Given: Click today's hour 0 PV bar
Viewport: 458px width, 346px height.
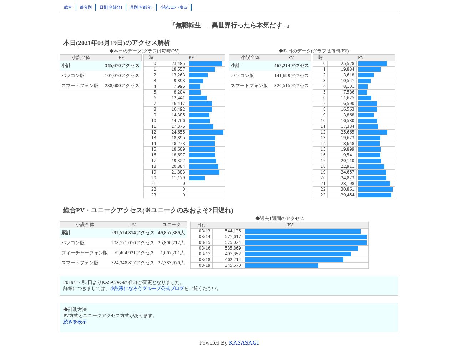Looking at the screenshot, I should [x=205, y=64].
